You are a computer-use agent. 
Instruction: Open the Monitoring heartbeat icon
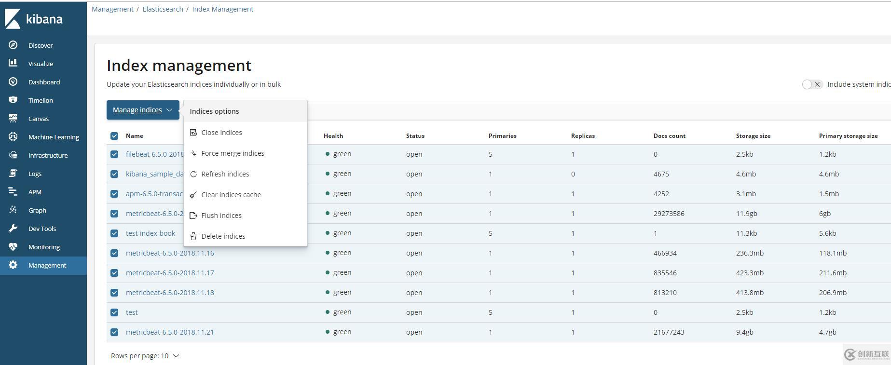point(13,246)
